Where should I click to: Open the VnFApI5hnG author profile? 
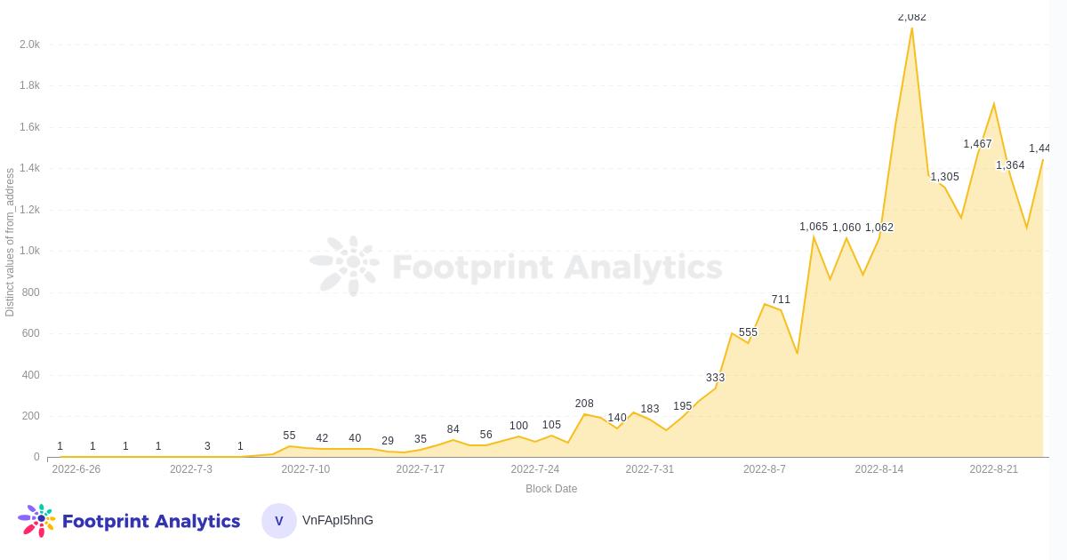pos(338,520)
